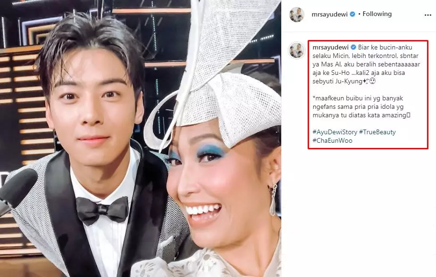Open the #ChaEunWoo hashtag
436x277 pixels.
click(332, 140)
